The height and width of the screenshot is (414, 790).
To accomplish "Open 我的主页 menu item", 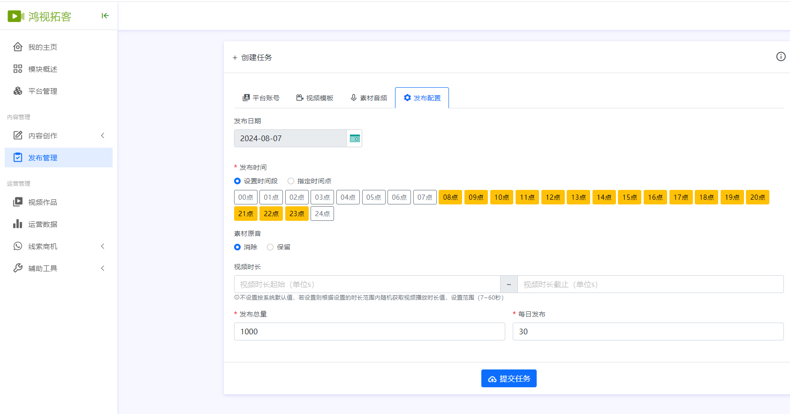I will pos(59,47).
